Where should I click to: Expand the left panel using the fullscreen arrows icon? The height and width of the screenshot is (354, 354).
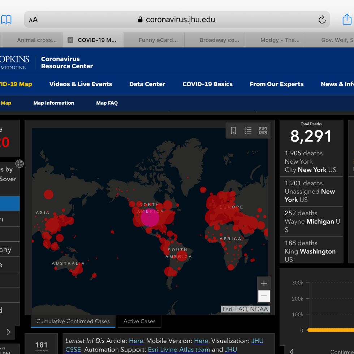[20, 164]
